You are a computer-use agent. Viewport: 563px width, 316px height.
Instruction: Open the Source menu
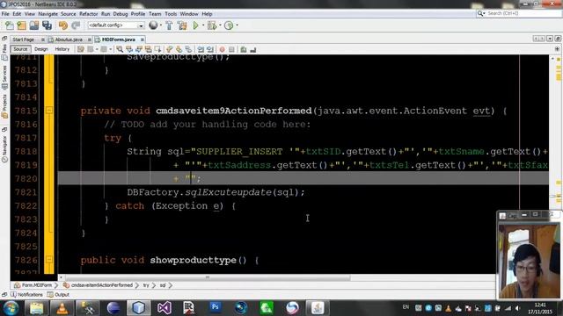(69, 14)
